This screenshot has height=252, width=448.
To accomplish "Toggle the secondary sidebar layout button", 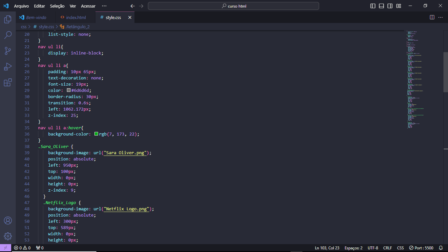I will [390, 6].
